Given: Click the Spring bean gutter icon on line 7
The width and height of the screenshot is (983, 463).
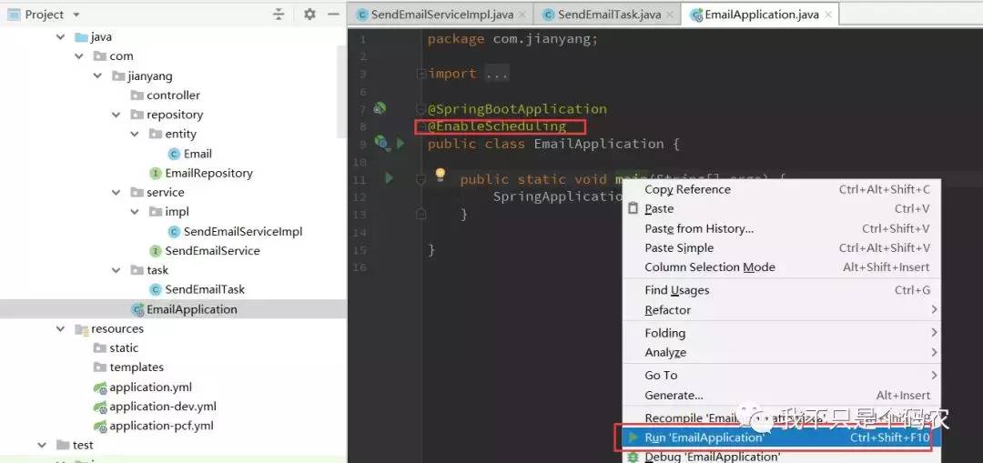Looking at the screenshot, I should (380, 108).
